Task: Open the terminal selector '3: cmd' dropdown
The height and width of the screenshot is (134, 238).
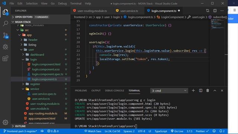Action: (169, 91)
